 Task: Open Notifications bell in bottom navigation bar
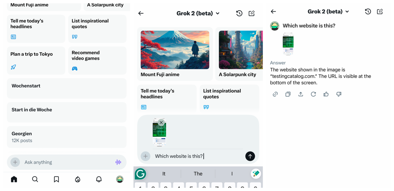tap(99, 179)
